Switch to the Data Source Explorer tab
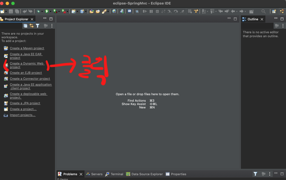Screen dimensions: 286x180 (145, 174)
